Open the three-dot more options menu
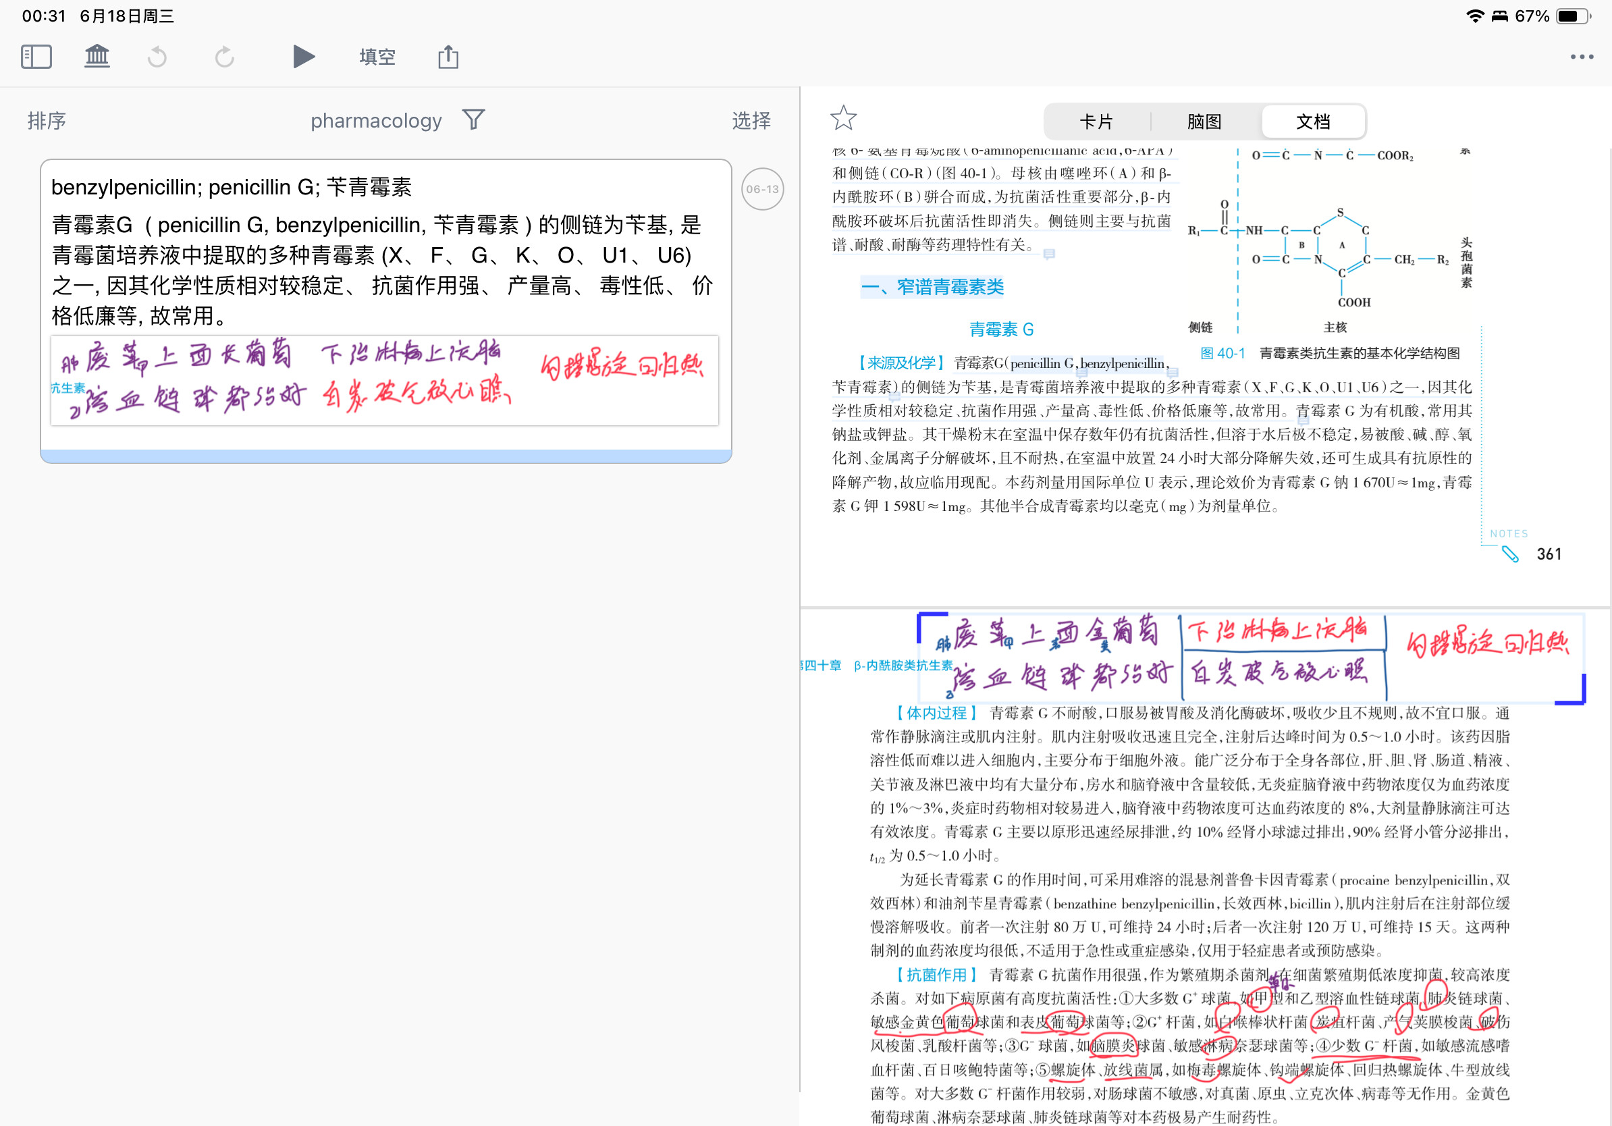1612x1126 pixels. tap(1581, 57)
